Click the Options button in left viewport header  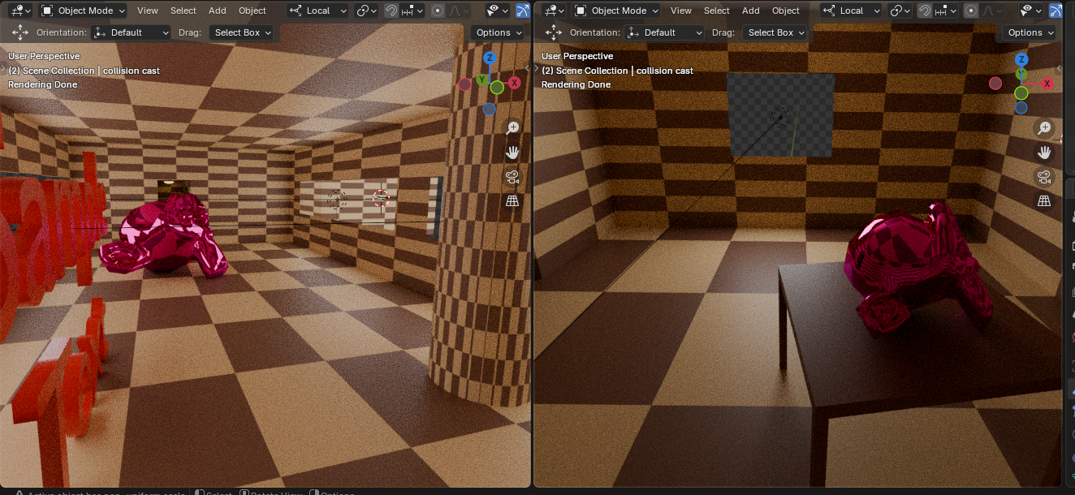[497, 32]
